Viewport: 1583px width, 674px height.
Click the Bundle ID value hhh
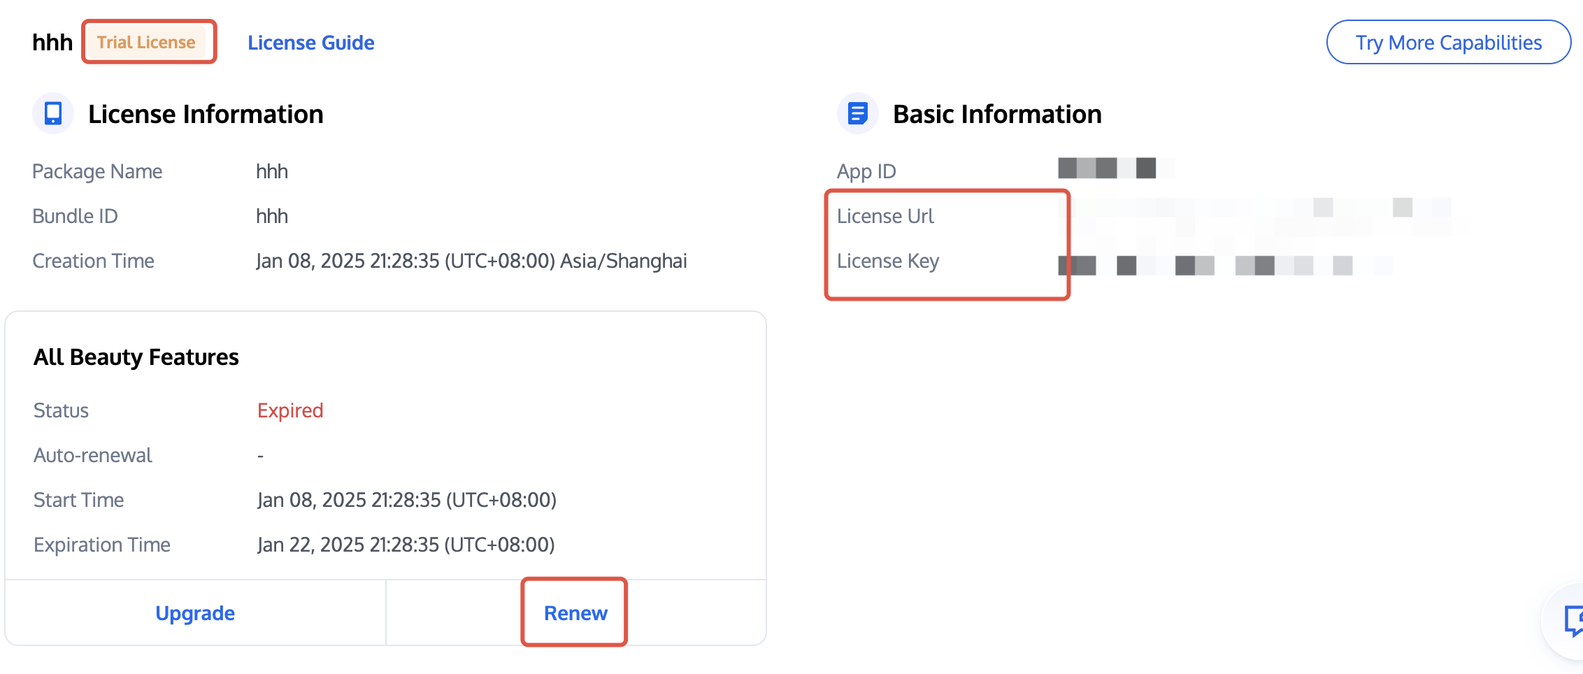272,216
